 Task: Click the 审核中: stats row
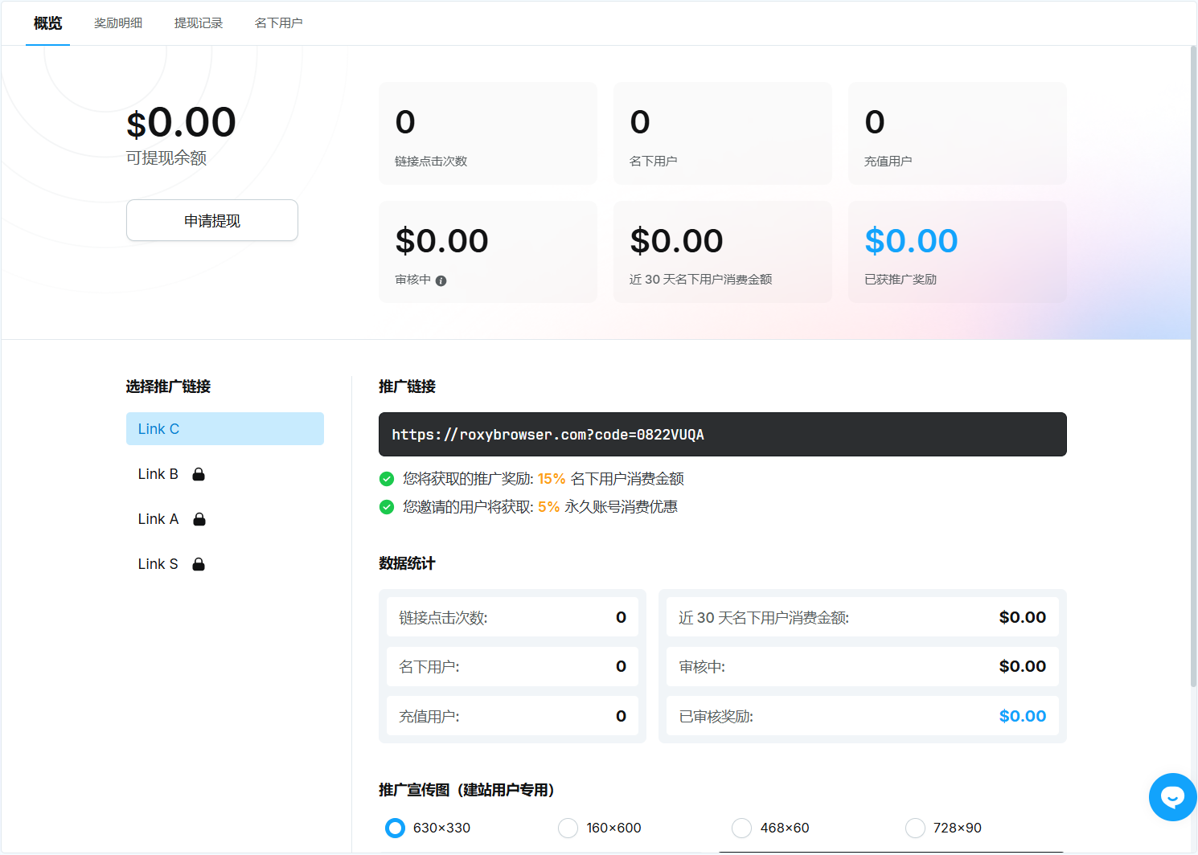(863, 666)
